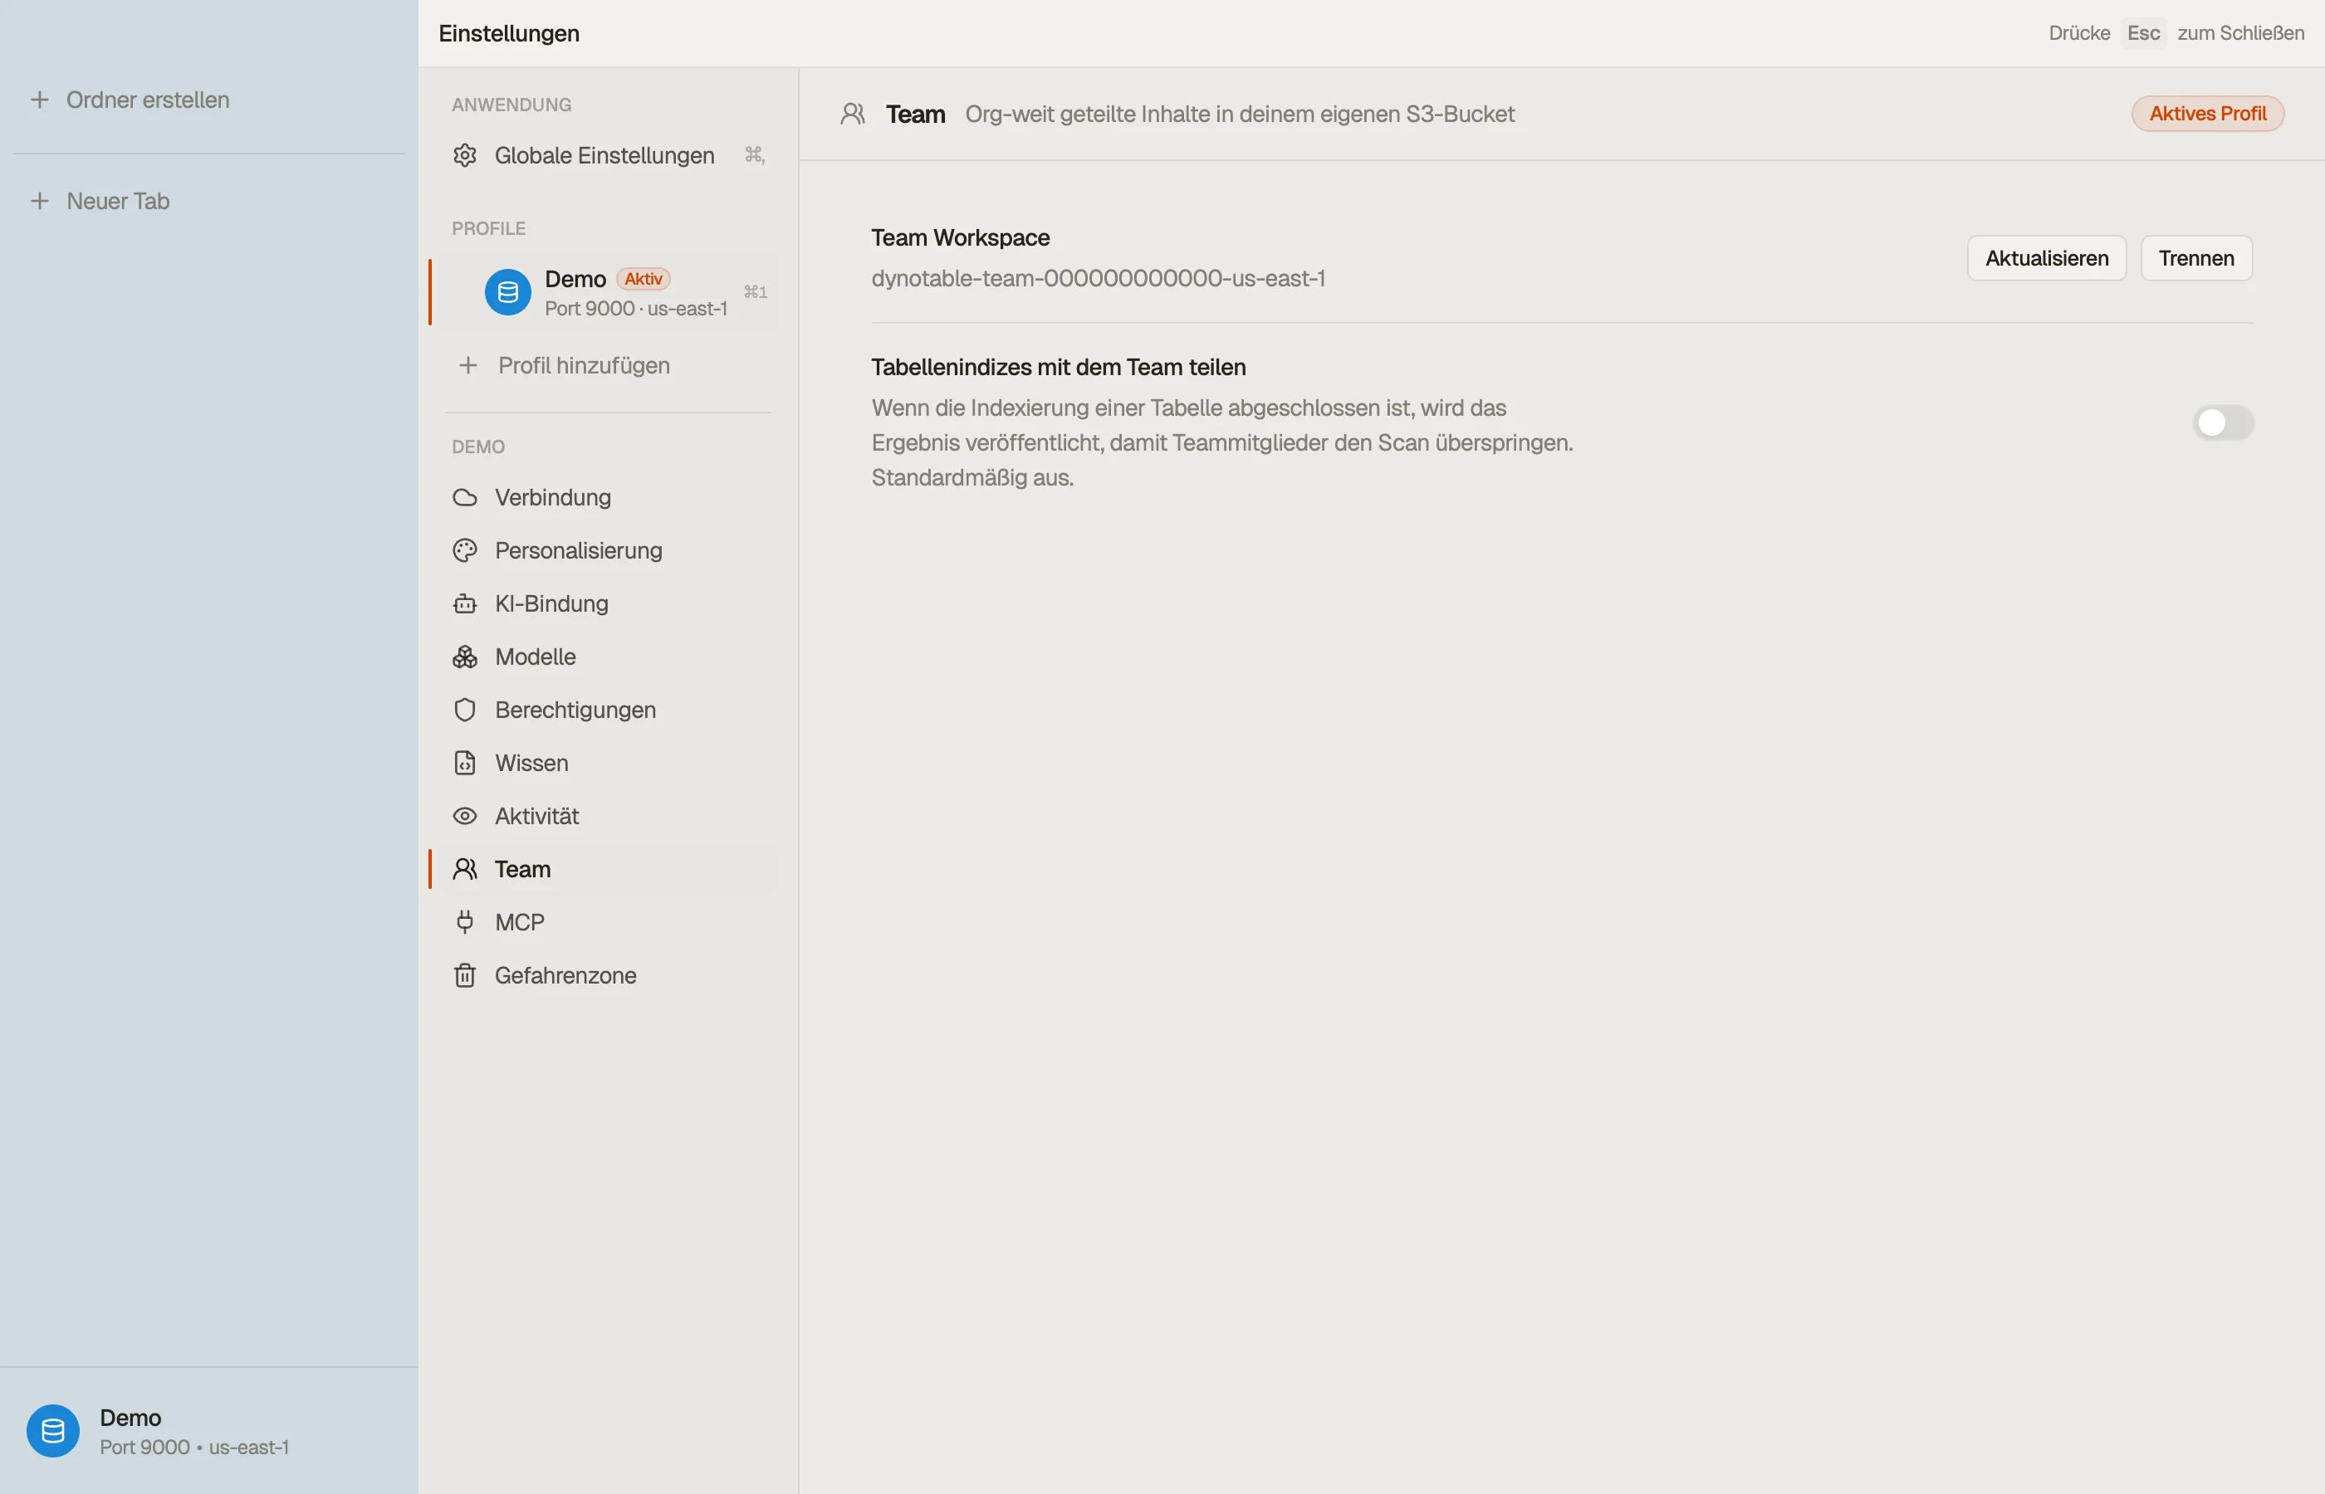Click the Esc key hint to close settings

point(2143,33)
